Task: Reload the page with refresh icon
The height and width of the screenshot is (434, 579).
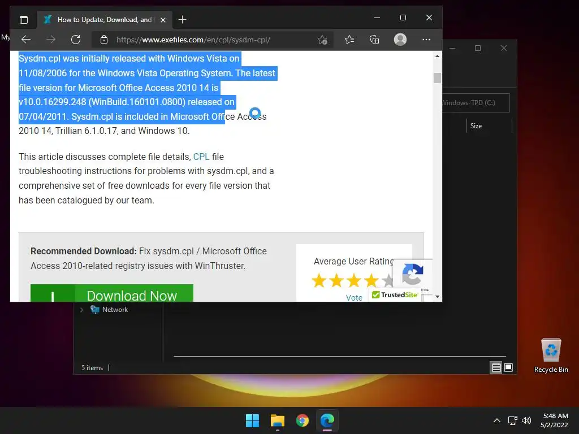Action: click(x=76, y=40)
